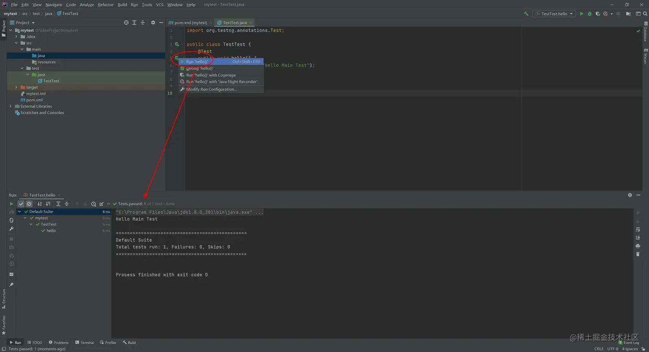Screen dimensions: 649x352
Task: Start debugging with the green bug icon
Action: coord(589,14)
